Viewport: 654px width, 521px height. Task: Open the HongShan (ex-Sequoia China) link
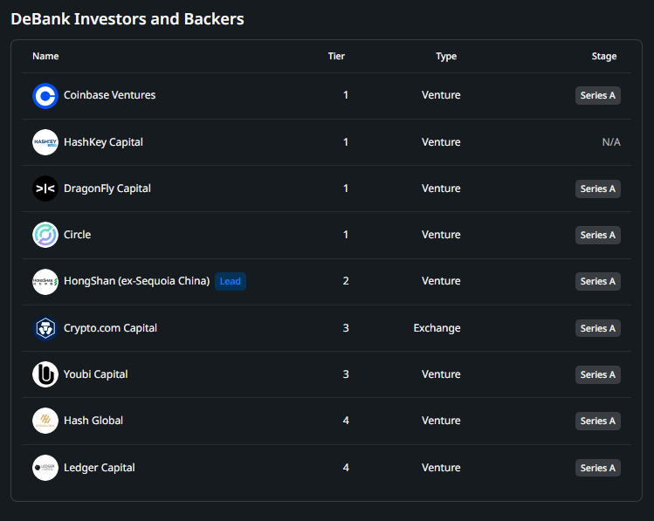tap(136, 281)
